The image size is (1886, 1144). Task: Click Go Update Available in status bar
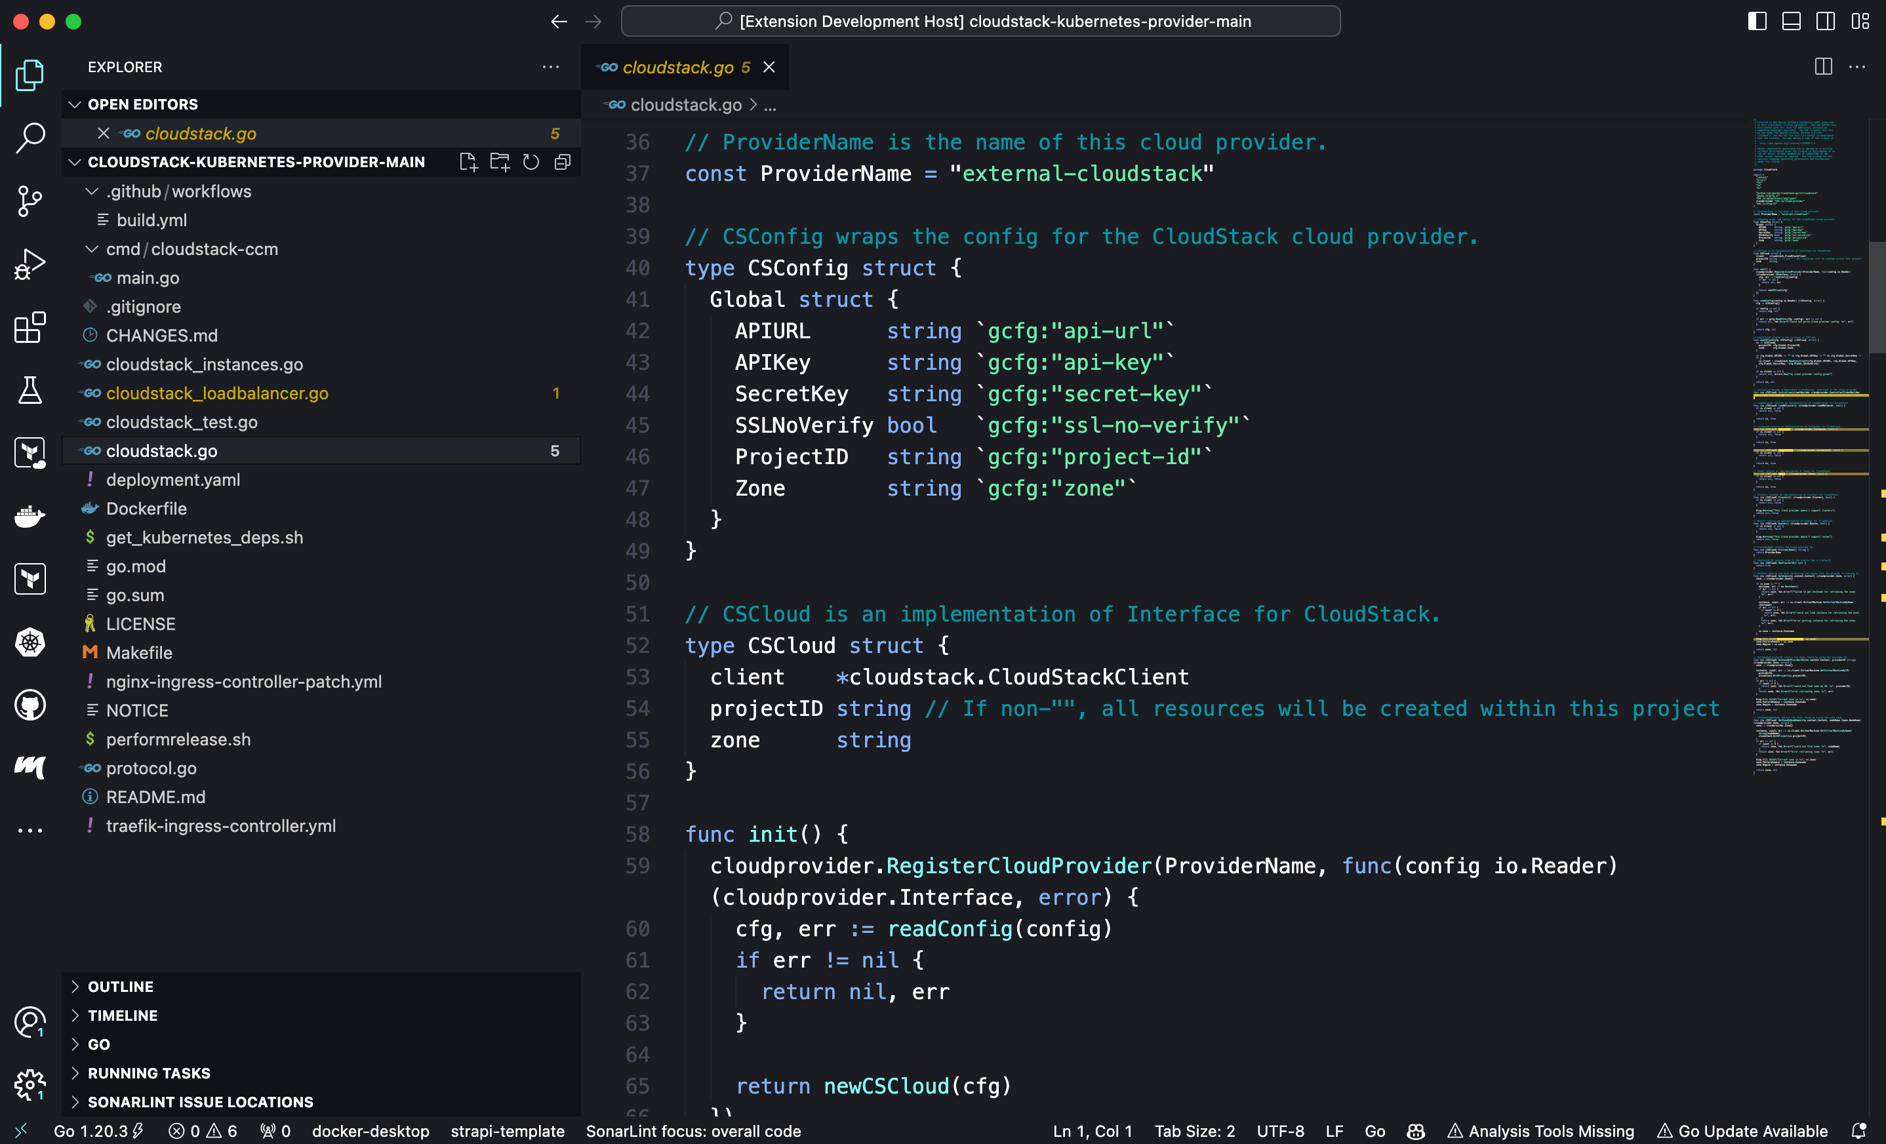(1742, 1131)
